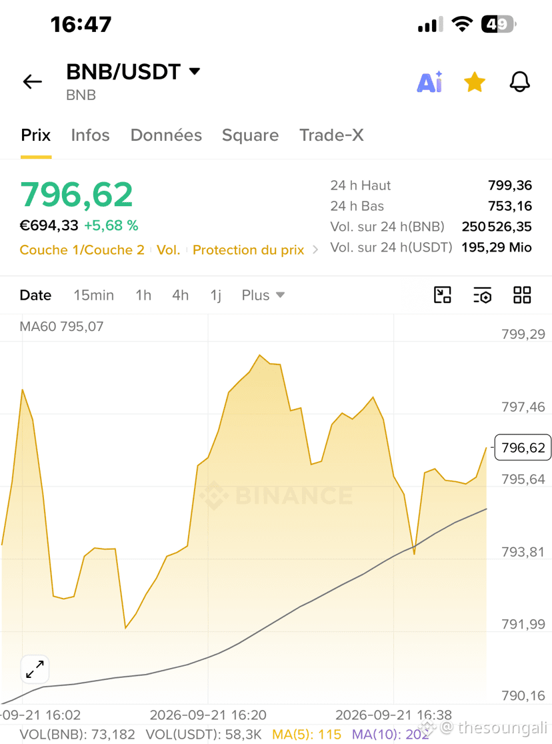552x744 pixels.
Task: Select the 15min interval
Action: tap(93, 295)
